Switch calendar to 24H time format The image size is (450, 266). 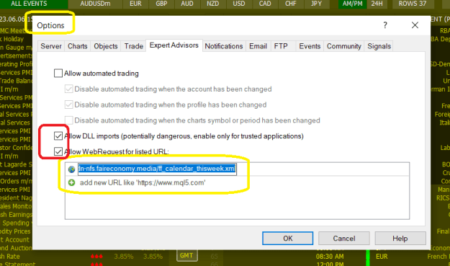pos(377,4)
